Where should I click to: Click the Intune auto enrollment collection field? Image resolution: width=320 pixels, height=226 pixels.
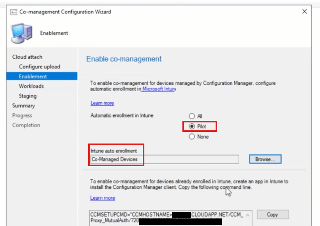164,159
